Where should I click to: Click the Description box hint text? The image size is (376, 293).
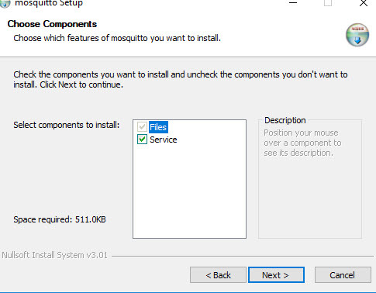point(302,143)
